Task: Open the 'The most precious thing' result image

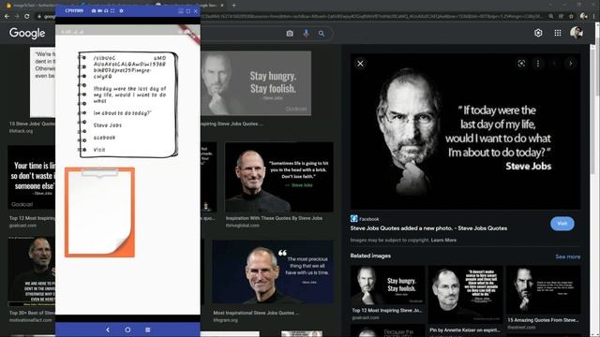Action: point(273,272)
